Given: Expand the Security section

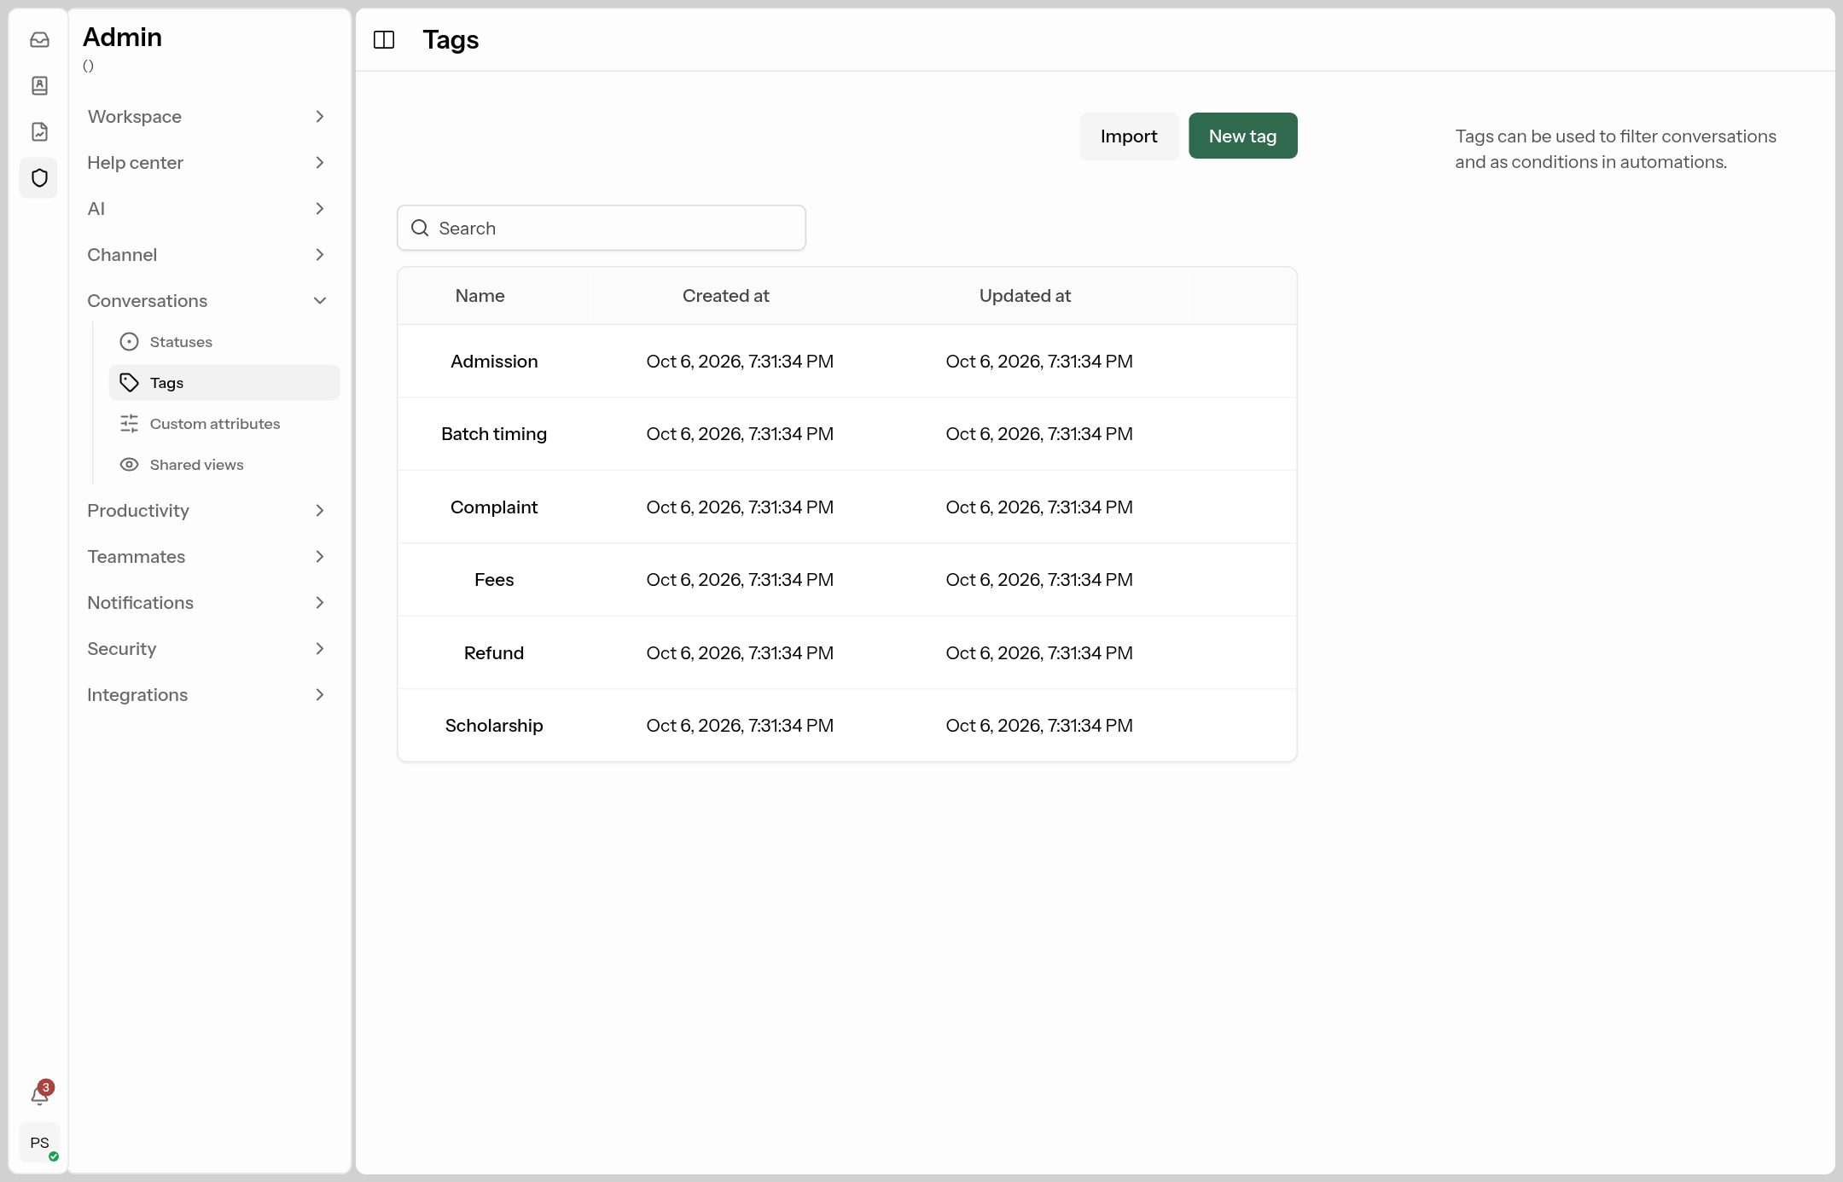Looking at the screenshot, I should [207, 649].
